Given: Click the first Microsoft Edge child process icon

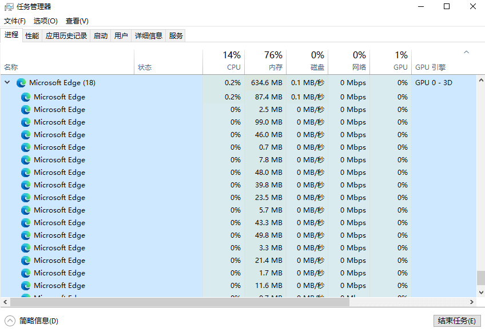Looking at the screenshot, I should click(x=25, y=97).
